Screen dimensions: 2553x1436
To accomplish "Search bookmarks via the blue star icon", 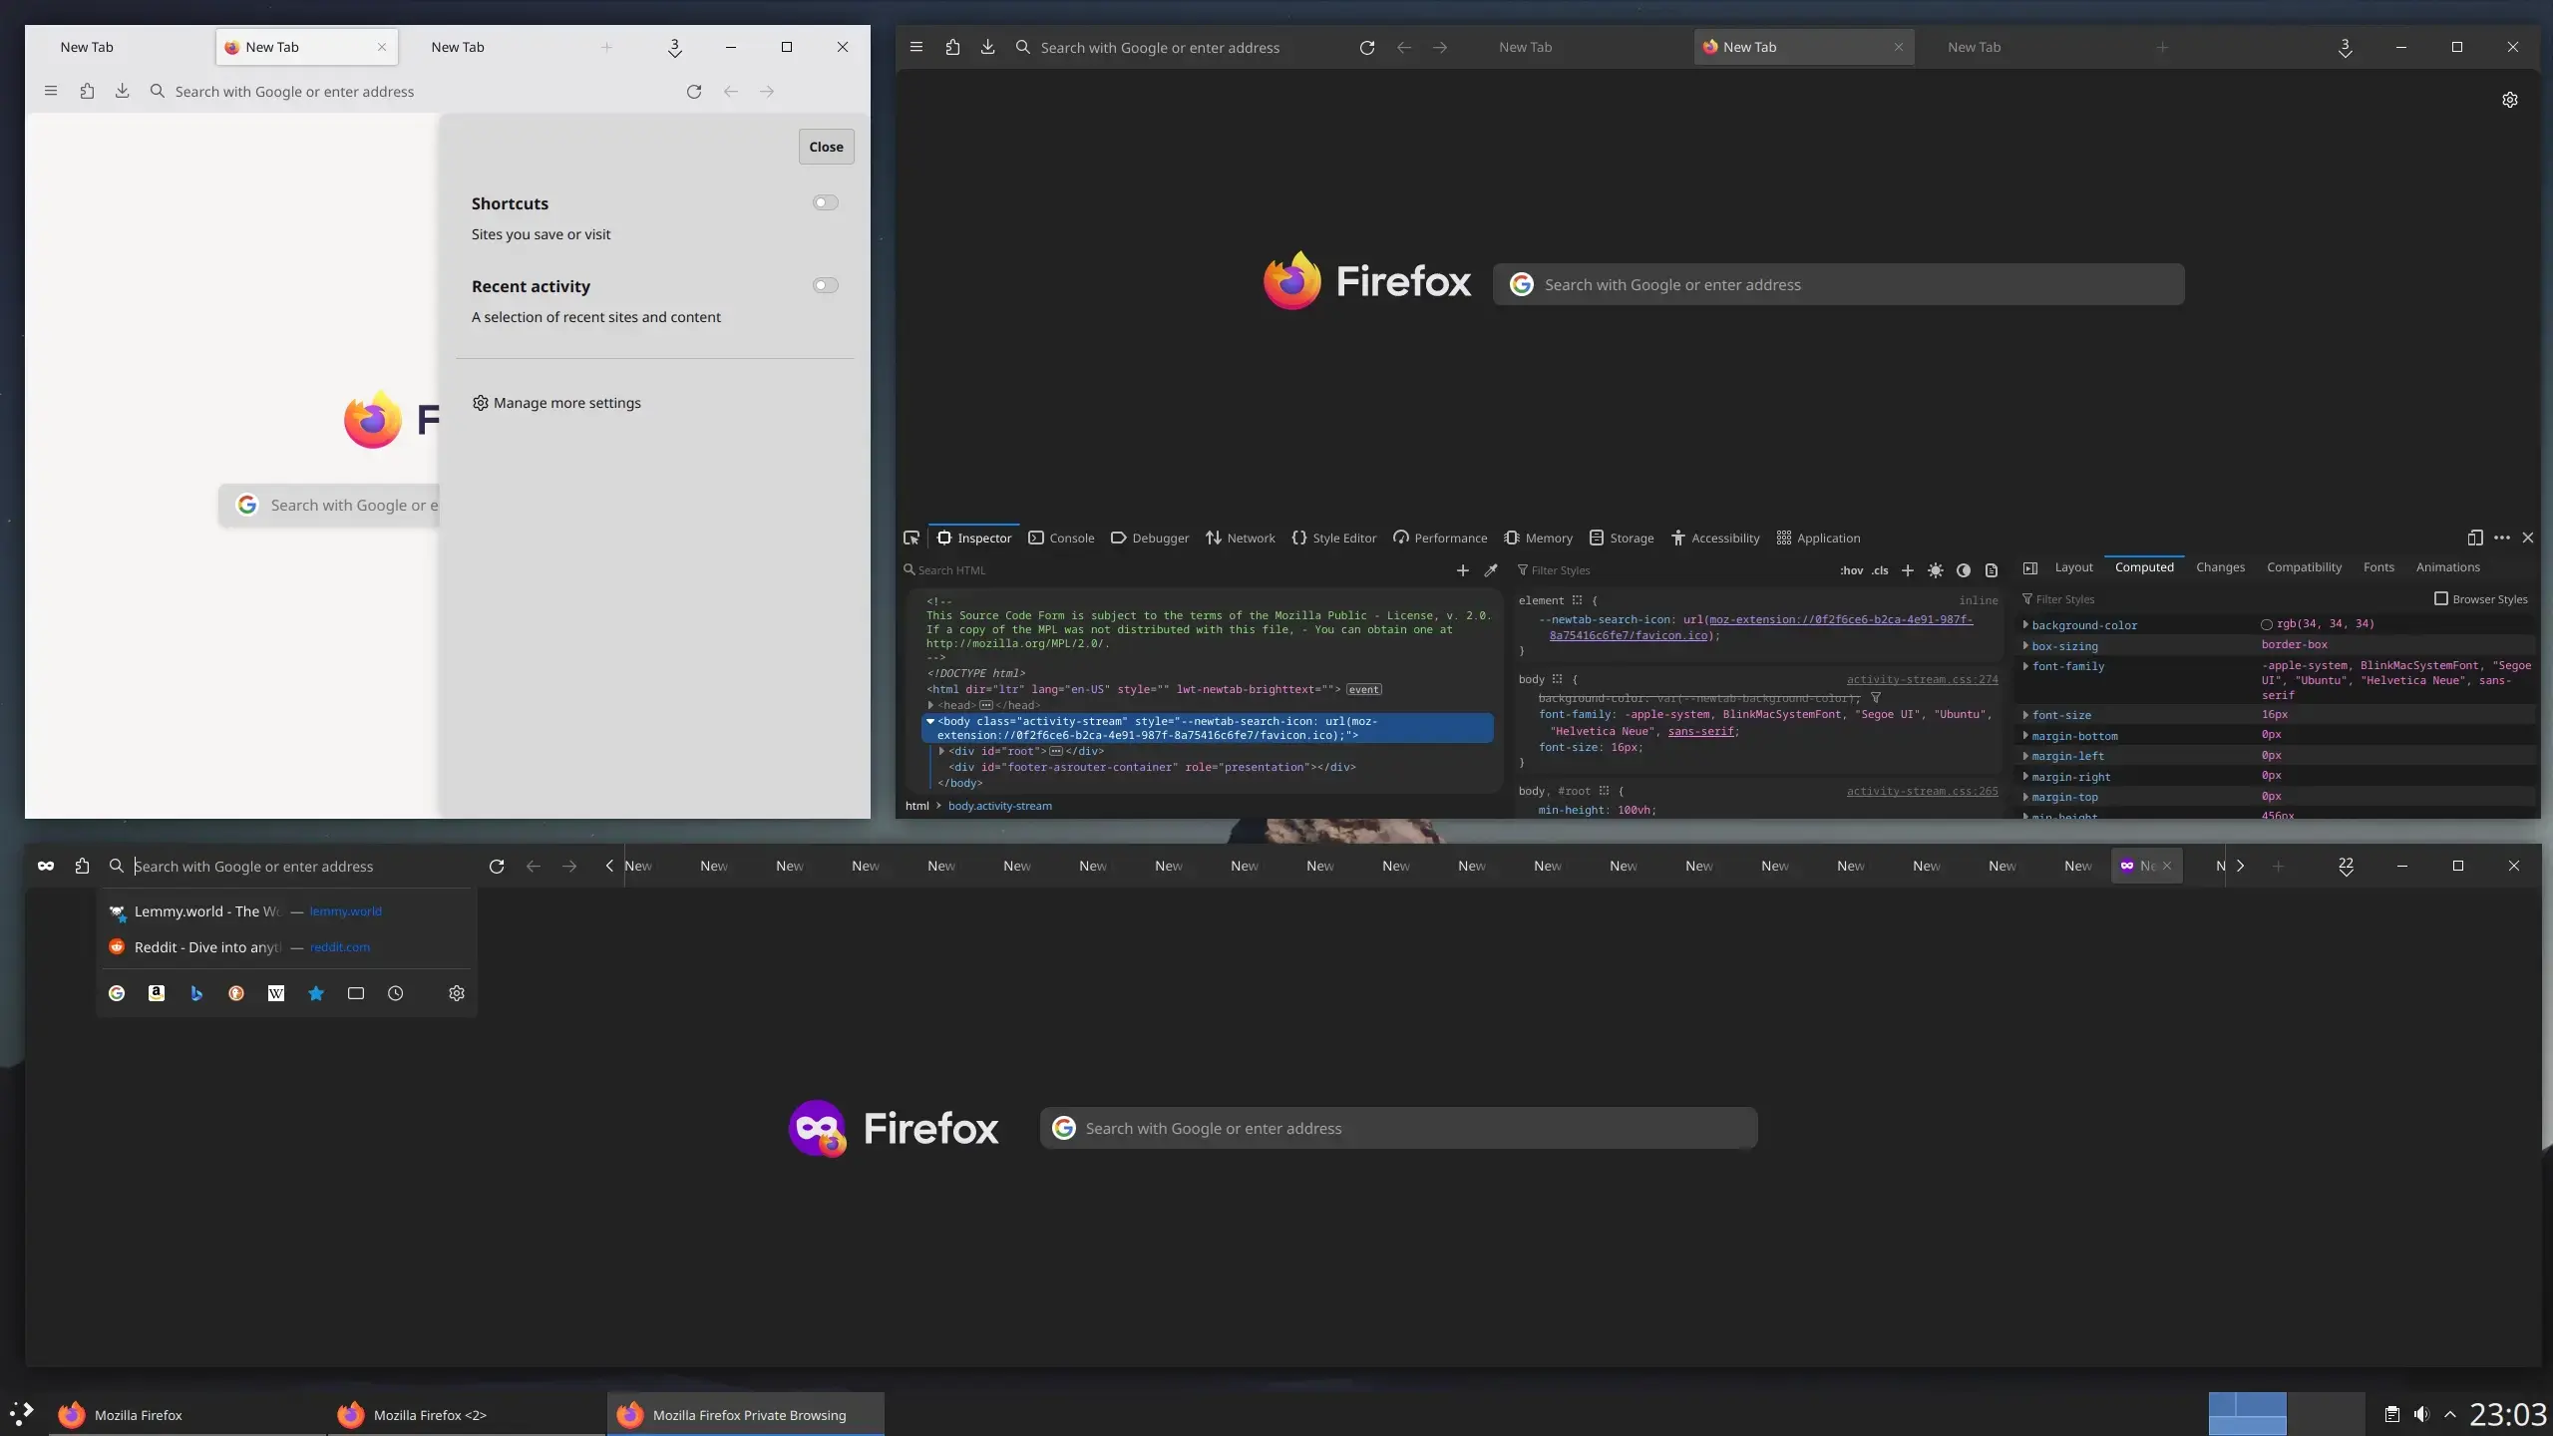I will point(316,993).
